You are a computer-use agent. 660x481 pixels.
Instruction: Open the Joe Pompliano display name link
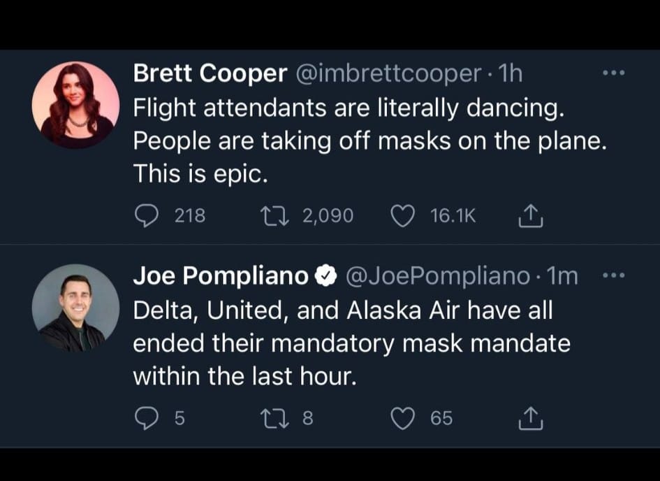(x=221, y=277)
